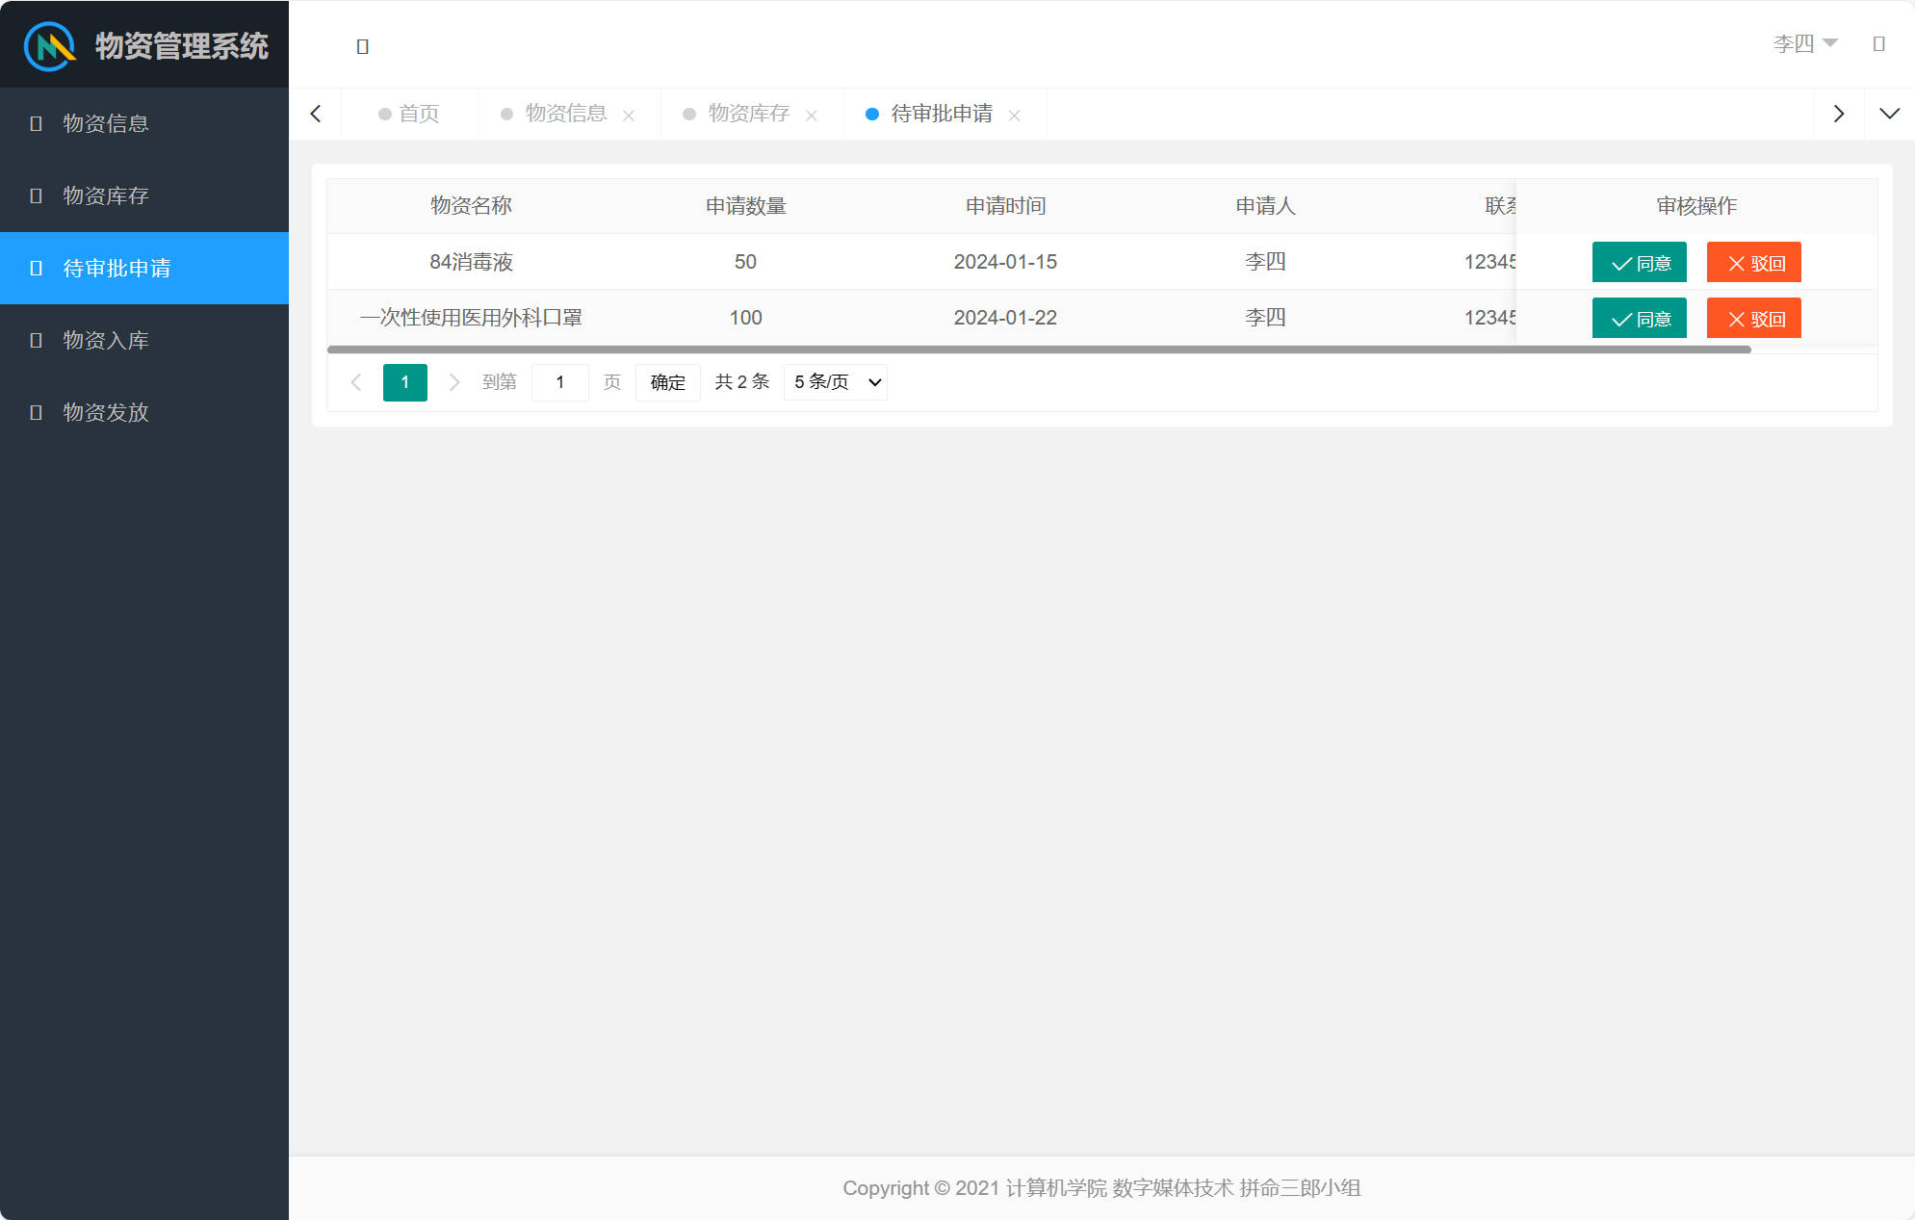This screenshot has width=1915, height=1220.
Task: Select the 物资库存 sidebar menu icon
Action: point(36,195)
